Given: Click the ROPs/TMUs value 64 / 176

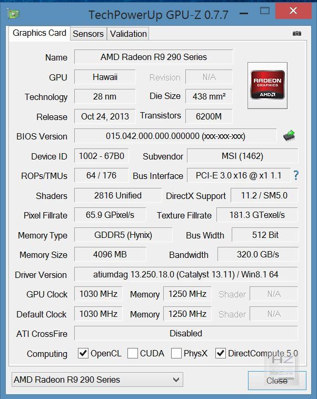Looking at the screenshot, I should point(101,175).
